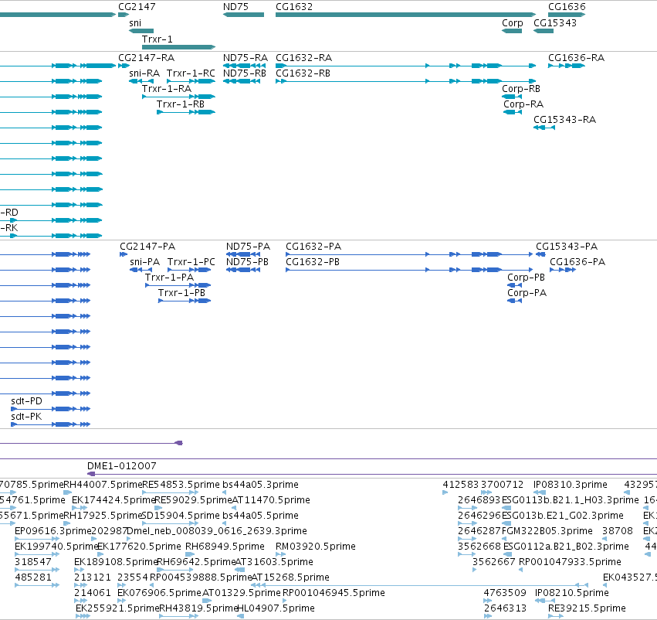Screen dimensions: 657x620
Task: Select transcript CG1632-RB label
Action: [303, 73]
